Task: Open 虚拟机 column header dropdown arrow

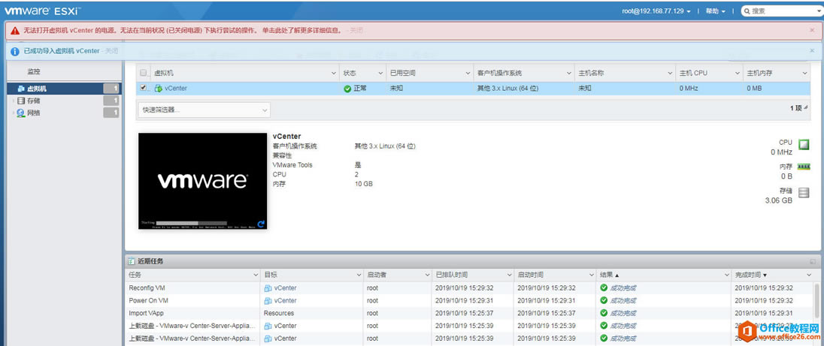Action: (x=335, y=74)
